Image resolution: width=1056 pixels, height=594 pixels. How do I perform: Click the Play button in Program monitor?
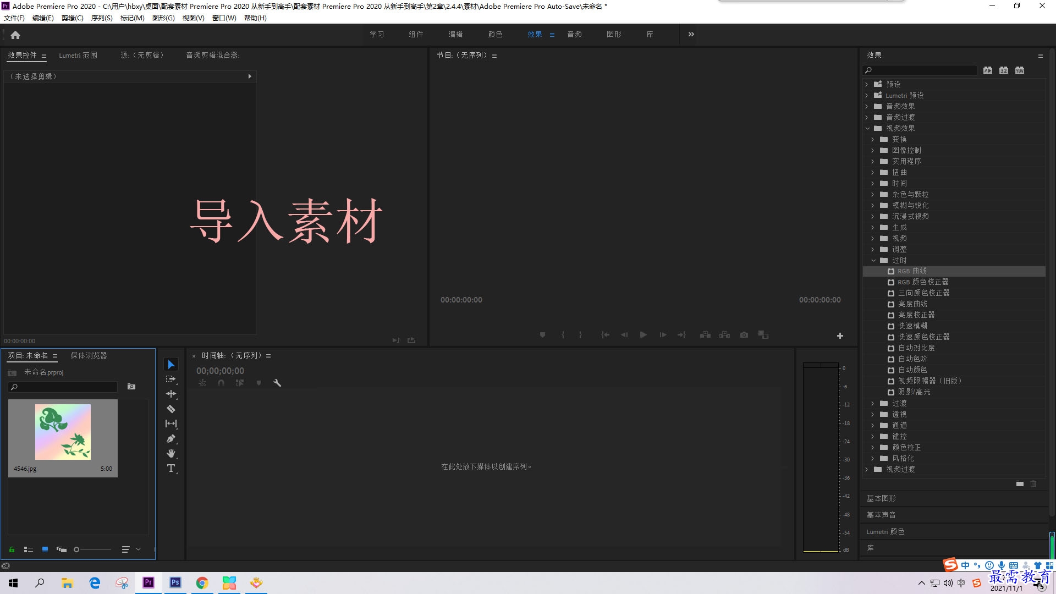[643, 335]
